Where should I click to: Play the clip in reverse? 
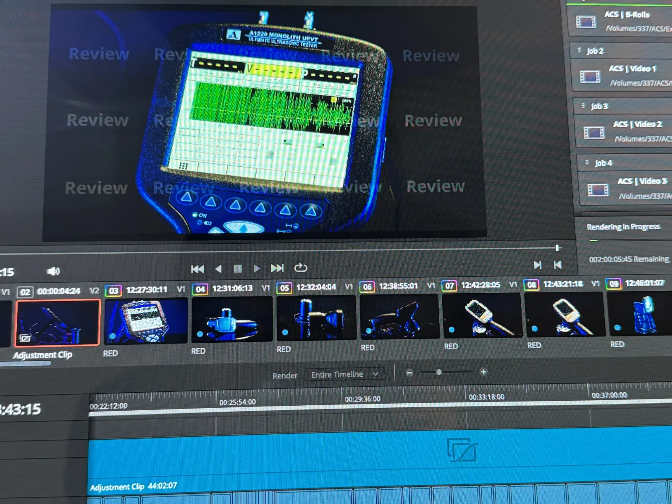click(x=218, y=269)
